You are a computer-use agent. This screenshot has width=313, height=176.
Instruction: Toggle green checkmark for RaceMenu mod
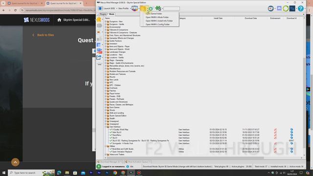[111, 135]
